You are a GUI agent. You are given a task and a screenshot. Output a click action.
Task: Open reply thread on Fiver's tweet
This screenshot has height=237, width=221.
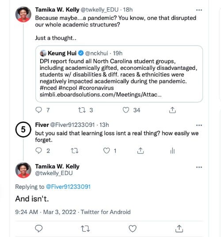[x=38, y=150]
